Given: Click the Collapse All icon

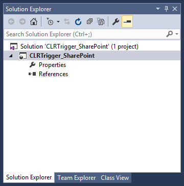Looking at the screenshot, I should pyautogui.click(x=89, y=21).
